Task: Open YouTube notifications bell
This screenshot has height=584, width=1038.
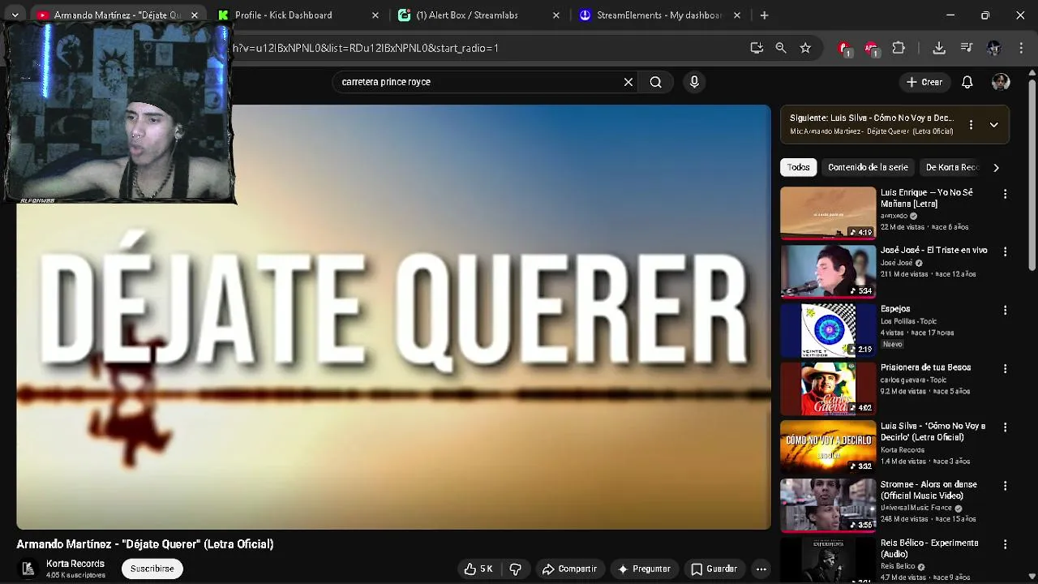Action: point(967,82)
